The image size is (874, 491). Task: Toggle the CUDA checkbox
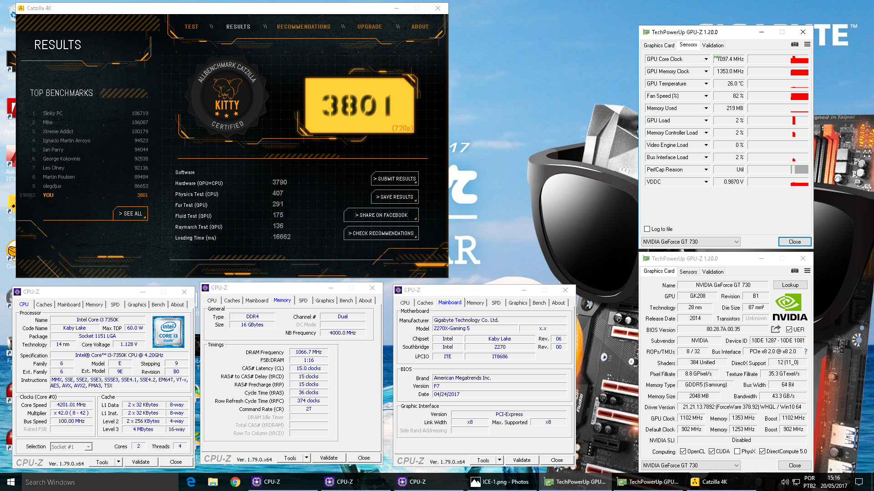coord(711,451)
